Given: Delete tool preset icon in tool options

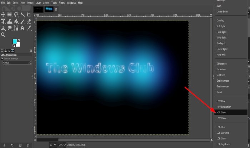Looking at the screenshot, I should (x=20, y=145).
